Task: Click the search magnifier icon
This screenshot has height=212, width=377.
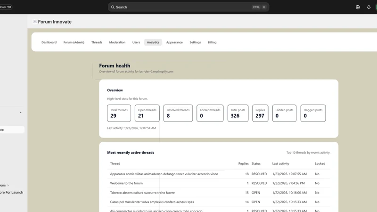Action: 113,7
